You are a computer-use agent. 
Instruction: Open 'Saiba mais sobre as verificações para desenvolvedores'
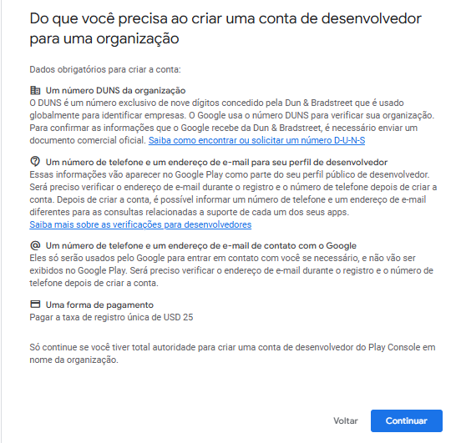(140, 224)
